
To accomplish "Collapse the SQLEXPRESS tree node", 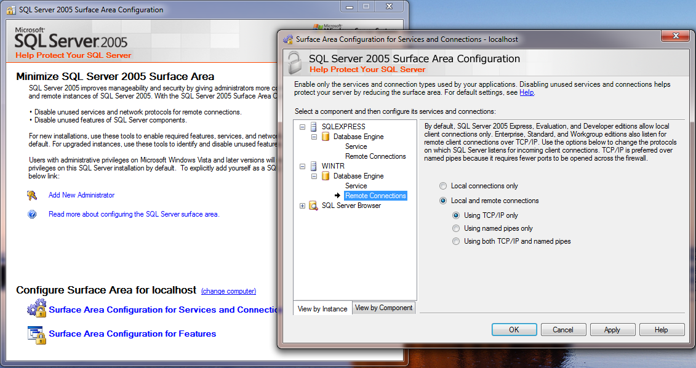I will click(302, 127).
